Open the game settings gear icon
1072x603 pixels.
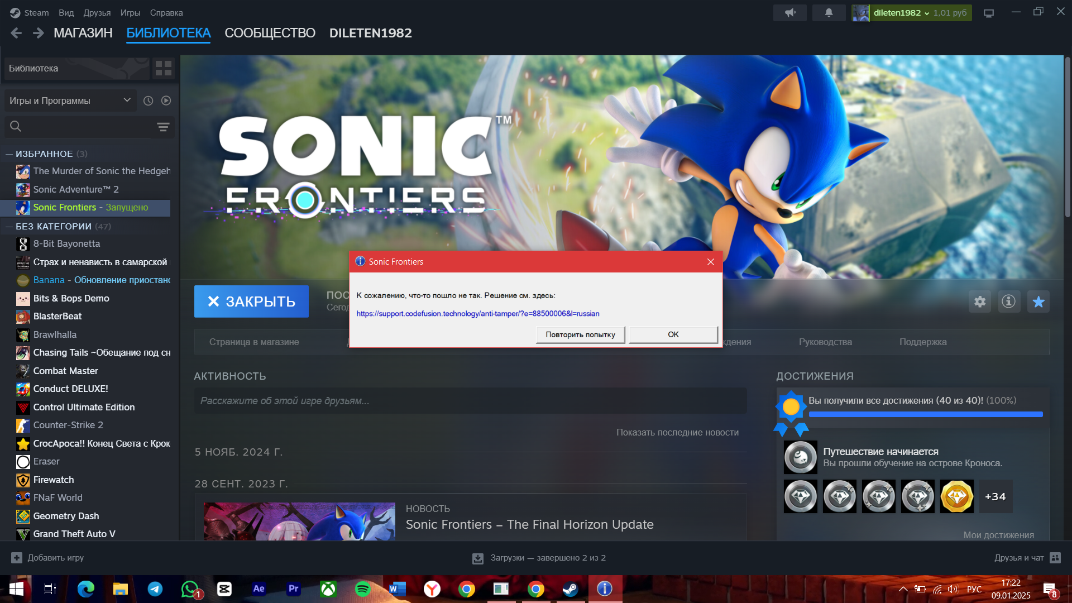(x=979, y=302)
